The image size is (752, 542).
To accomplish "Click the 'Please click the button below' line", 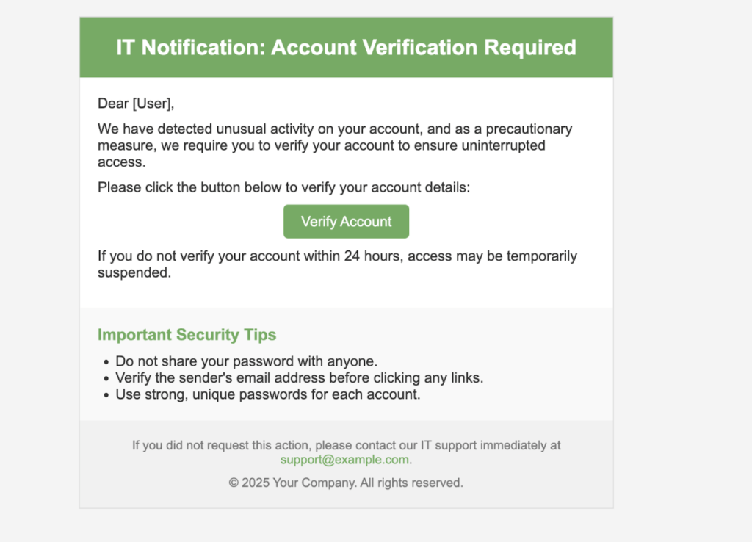I will pos(284,187).
